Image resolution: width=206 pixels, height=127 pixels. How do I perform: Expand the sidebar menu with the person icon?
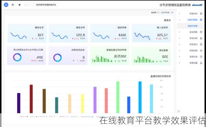tap(180, 63)
